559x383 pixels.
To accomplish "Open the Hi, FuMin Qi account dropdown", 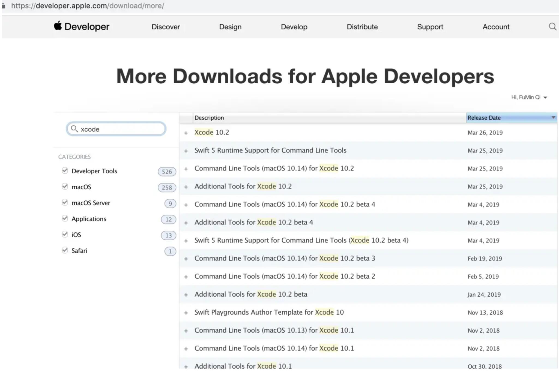I will point(529,97).
